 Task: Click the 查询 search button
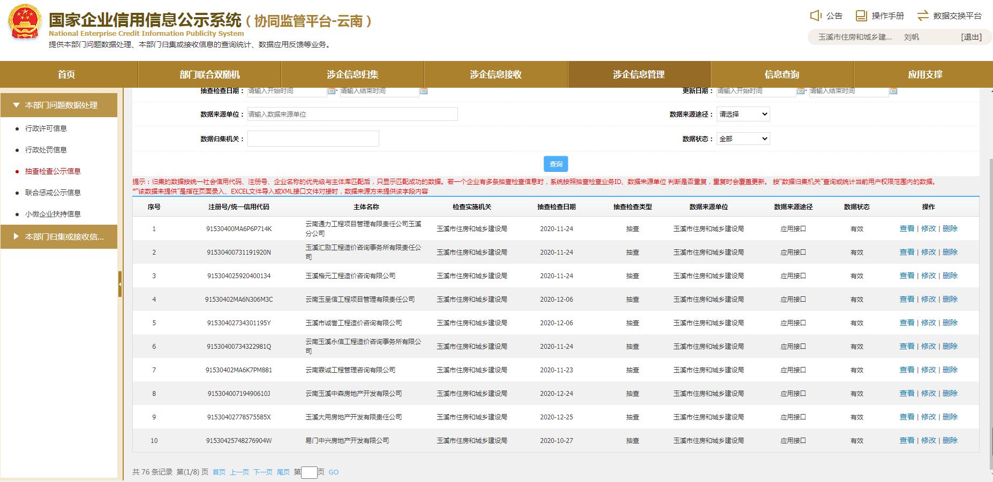[x=556, y=164]
